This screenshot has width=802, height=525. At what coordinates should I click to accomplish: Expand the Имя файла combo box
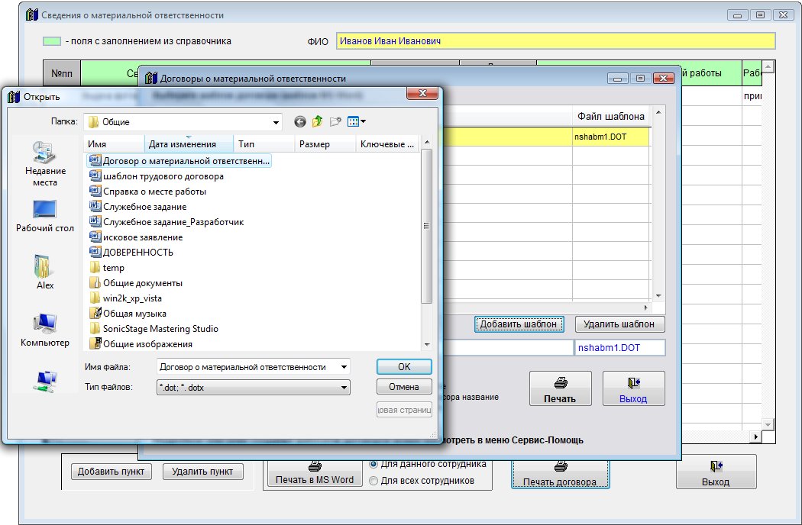(344, 367)
